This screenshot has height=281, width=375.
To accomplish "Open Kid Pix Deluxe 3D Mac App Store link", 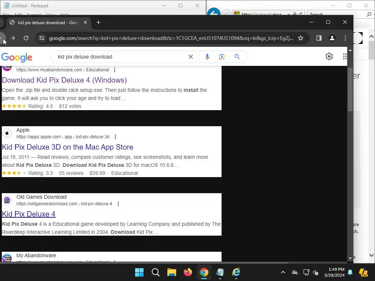I will tap(67, 147).
